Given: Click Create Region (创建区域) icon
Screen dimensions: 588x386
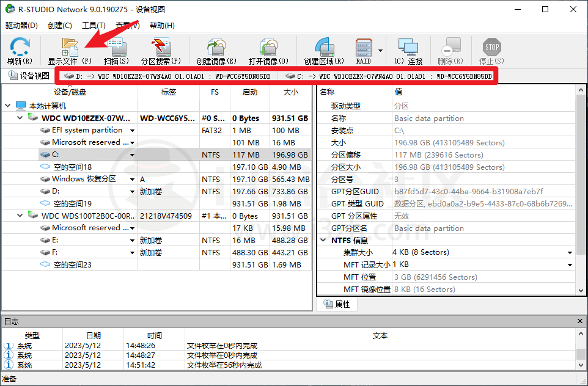Looking at the screenshot, I should [x=324, y=51].
